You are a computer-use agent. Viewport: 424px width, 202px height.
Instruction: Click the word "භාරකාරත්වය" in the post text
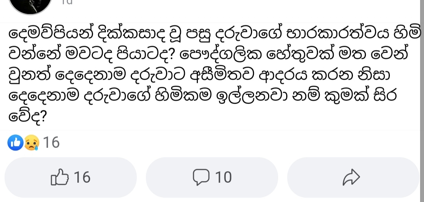(342, 33)
